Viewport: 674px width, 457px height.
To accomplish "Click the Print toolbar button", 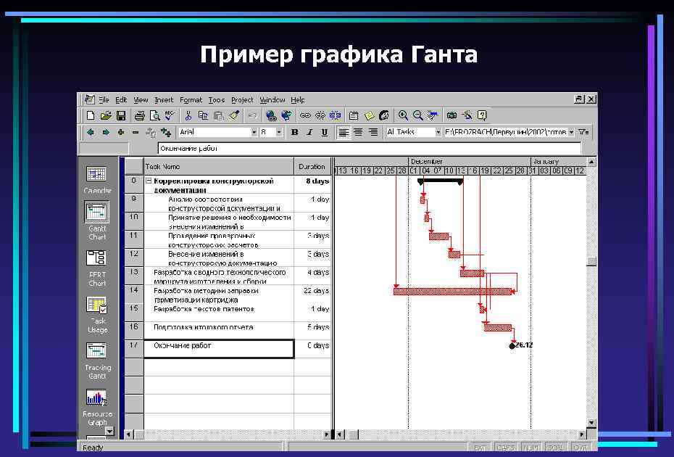I will pyautogui.click(x=139, y=115).
